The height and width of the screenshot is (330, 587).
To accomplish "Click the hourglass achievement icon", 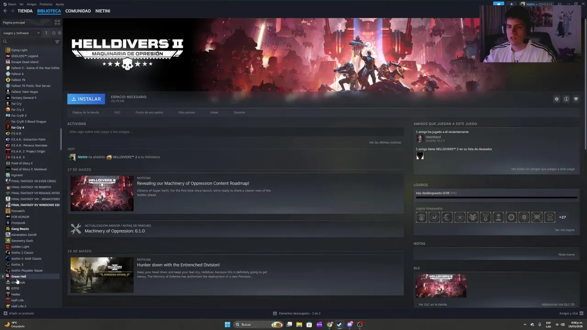I will click(x=549, y=217).
